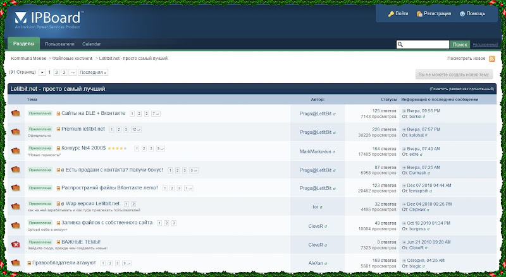Click last-post arrow icon beside Вчера, 07:40 AM
Image resolution: width=506 pixels, height=277 pixels.
(404, 149)
